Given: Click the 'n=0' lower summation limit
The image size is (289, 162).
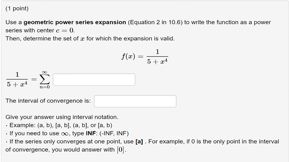Looking at the screenshot, I should tap(45, 87).
